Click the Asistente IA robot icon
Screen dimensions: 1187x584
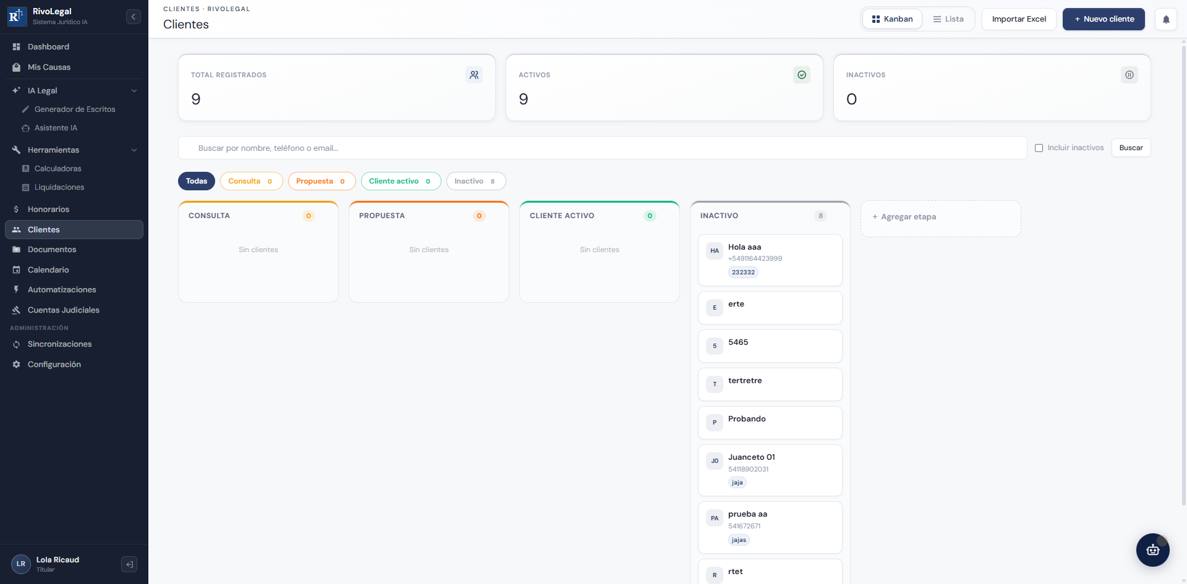[25, 128]
